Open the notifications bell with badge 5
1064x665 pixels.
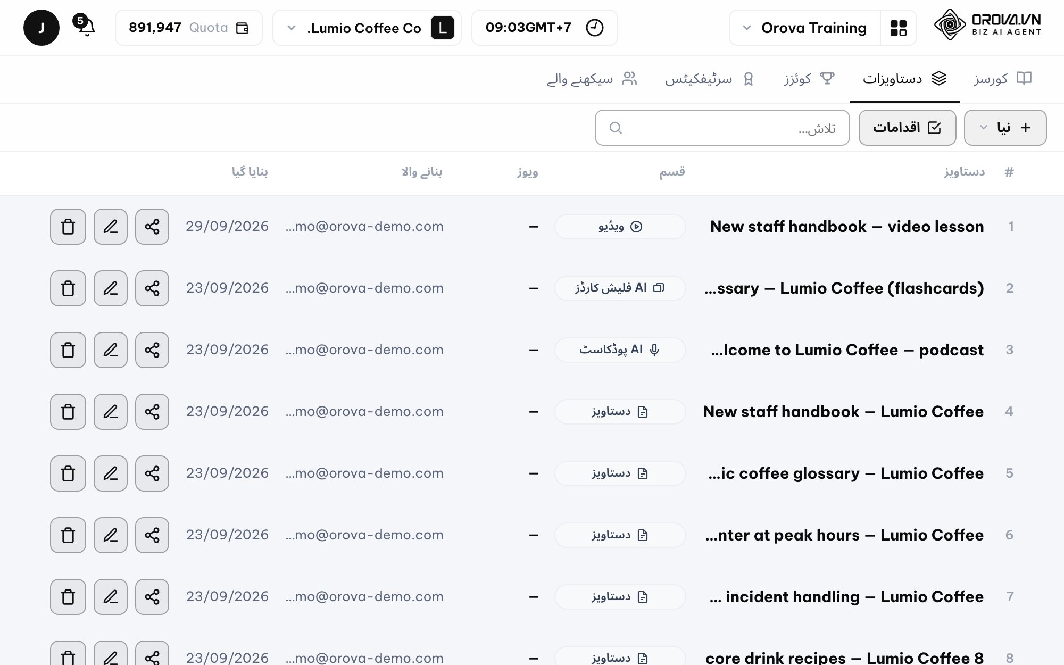tap(85, 26)
